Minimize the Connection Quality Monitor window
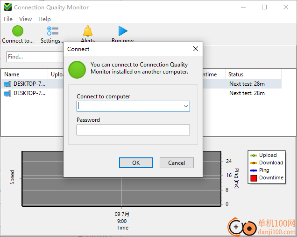This screenshot has height=237, width=297. pyautogui.click(x=243, y=7)
